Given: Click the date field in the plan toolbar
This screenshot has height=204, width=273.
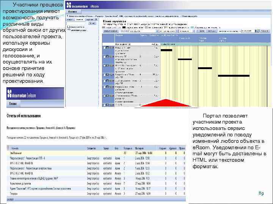Looking at the screenshot, I should (248, 31).
